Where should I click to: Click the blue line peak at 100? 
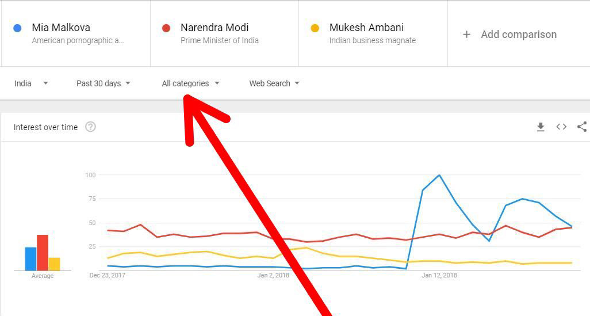click(x=439, y=175)
